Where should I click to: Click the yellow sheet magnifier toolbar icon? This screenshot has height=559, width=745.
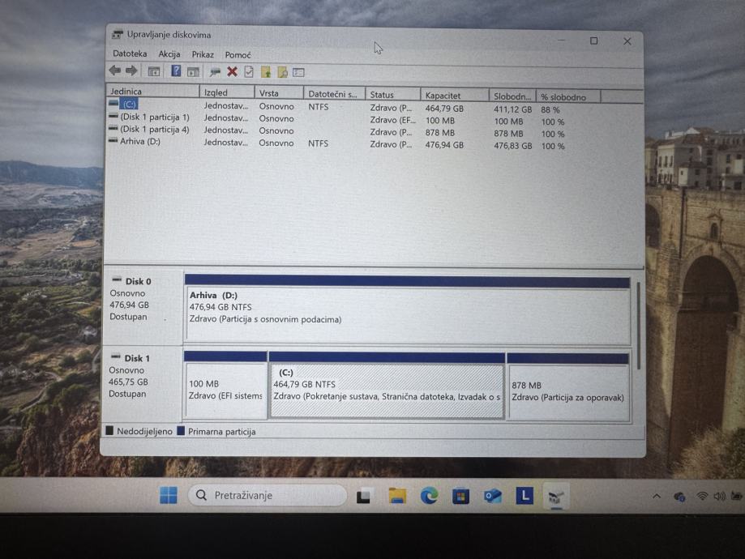point(282,72)
